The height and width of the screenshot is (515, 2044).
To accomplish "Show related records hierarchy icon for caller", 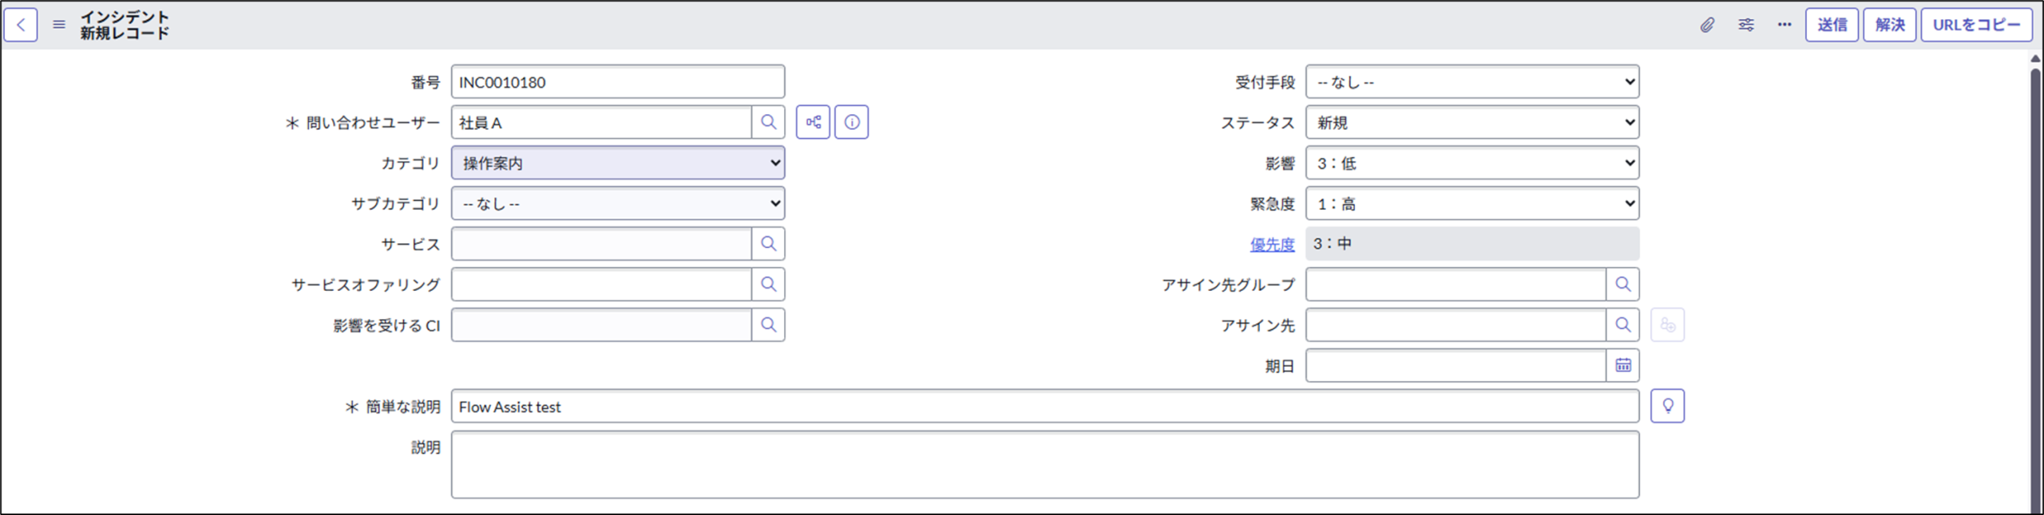I will (813, 122).
